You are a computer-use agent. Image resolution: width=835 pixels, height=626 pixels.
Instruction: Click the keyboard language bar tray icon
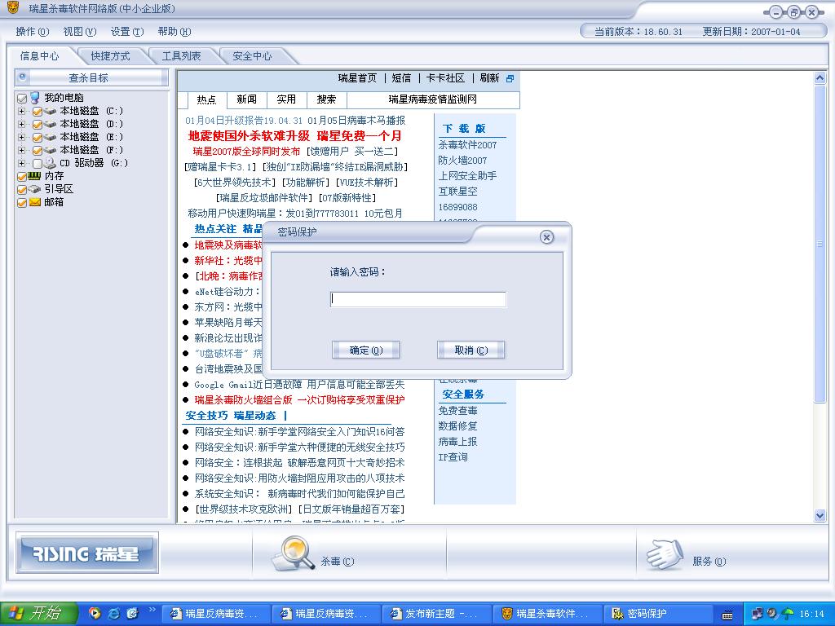727,615
